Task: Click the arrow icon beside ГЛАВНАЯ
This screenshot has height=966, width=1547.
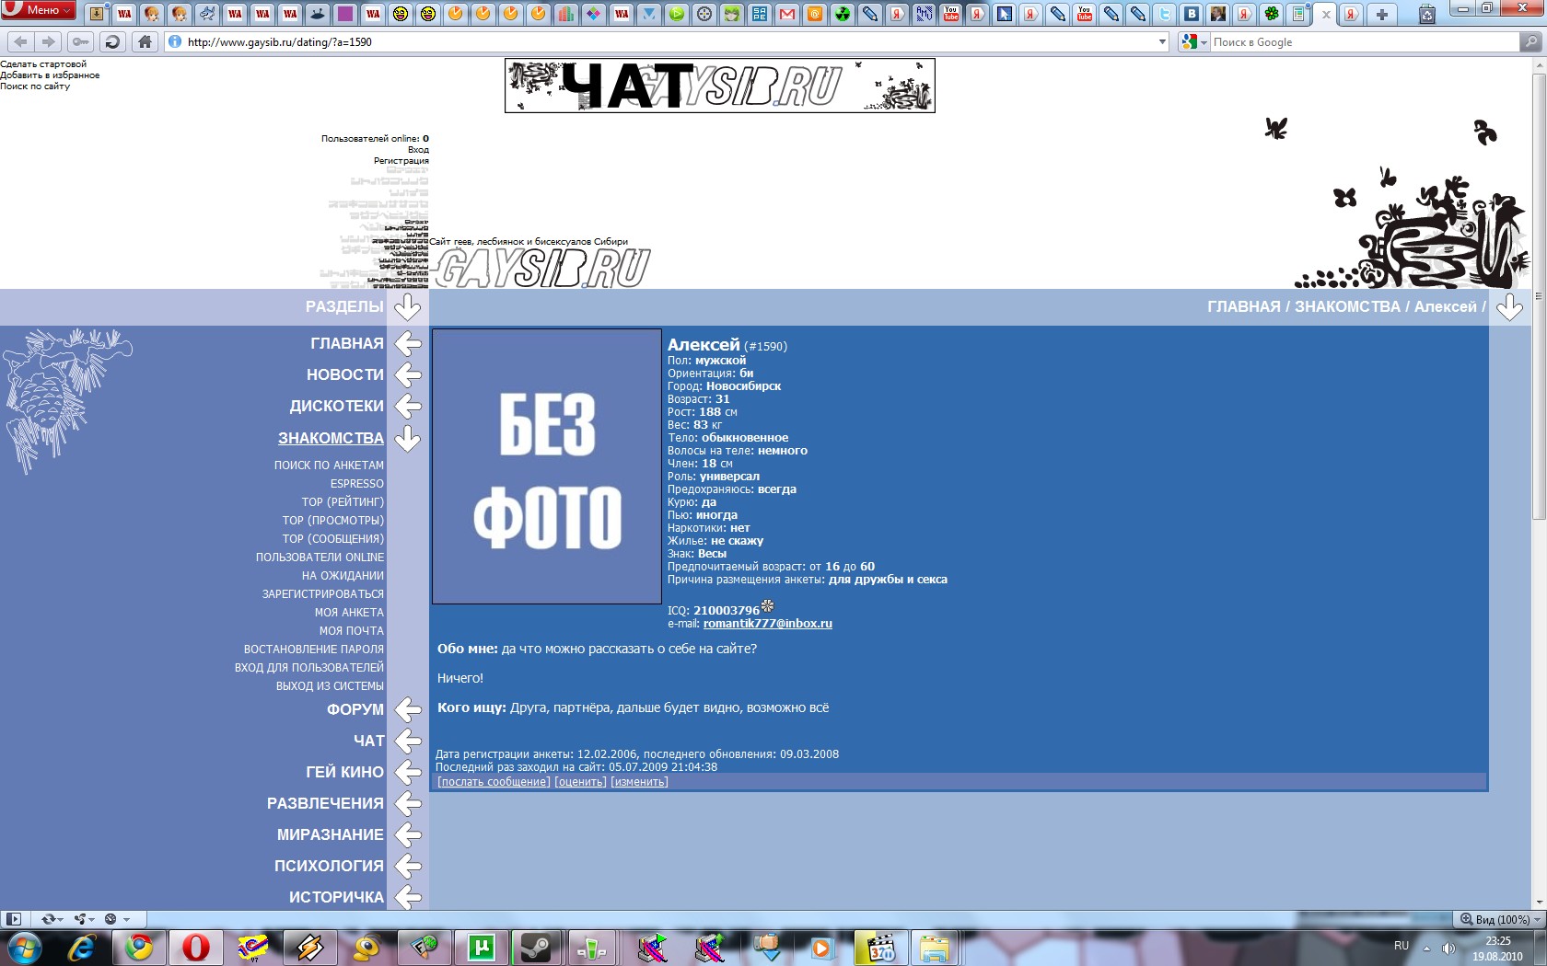Action: (x=408, y=343)
